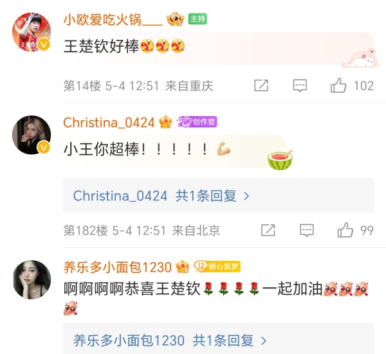The image size is (386, 354).
Task: Like the comment with 102 likes
Action: (x=338, y=85)
